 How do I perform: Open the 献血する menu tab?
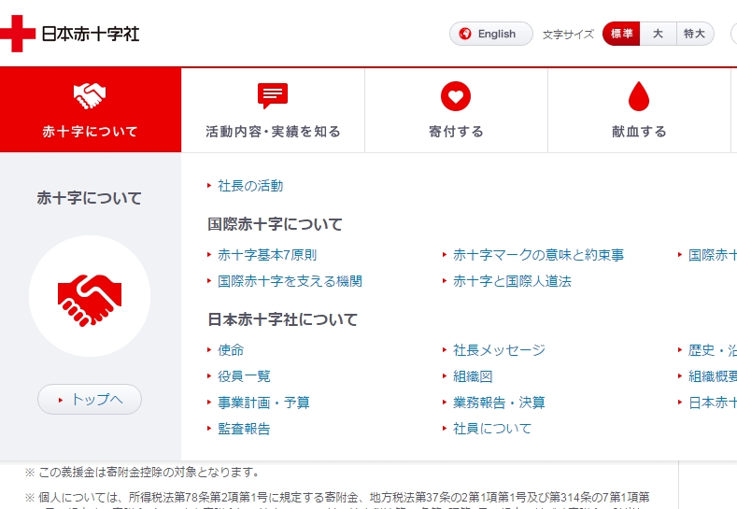pos(639,110)
